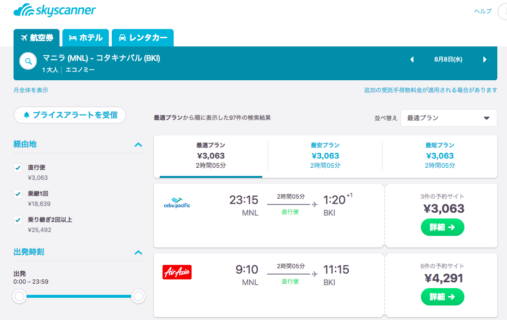
Task: Collapse the 出発時刻 filter section
Action: click(x=138, y=252)
